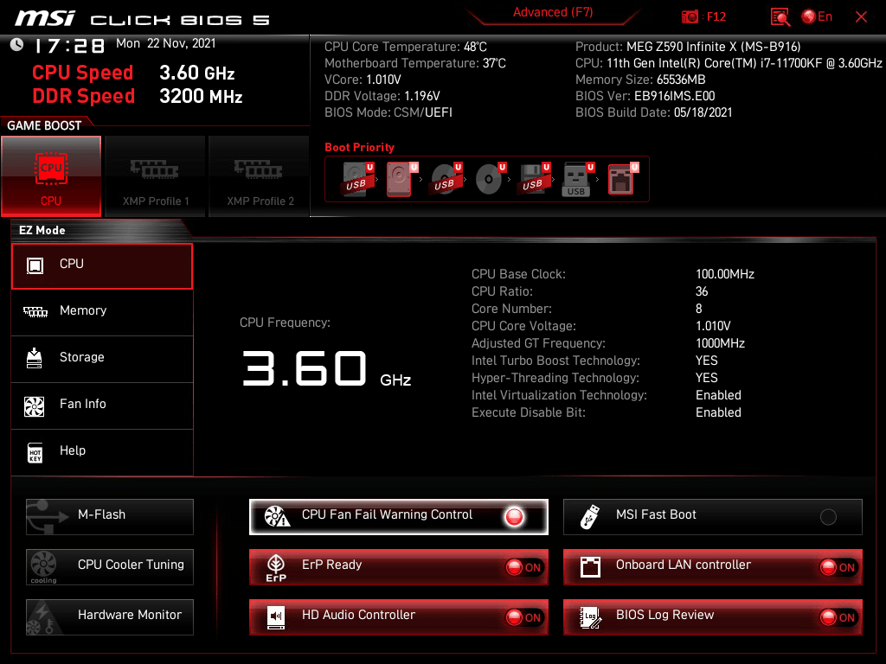Open Favorites via the notepad icon
This screenshot has width=886, height=664.
780,16
